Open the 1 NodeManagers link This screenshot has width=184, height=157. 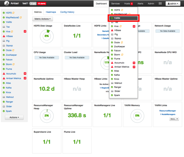pyautogui.click(x=167, y=114)
